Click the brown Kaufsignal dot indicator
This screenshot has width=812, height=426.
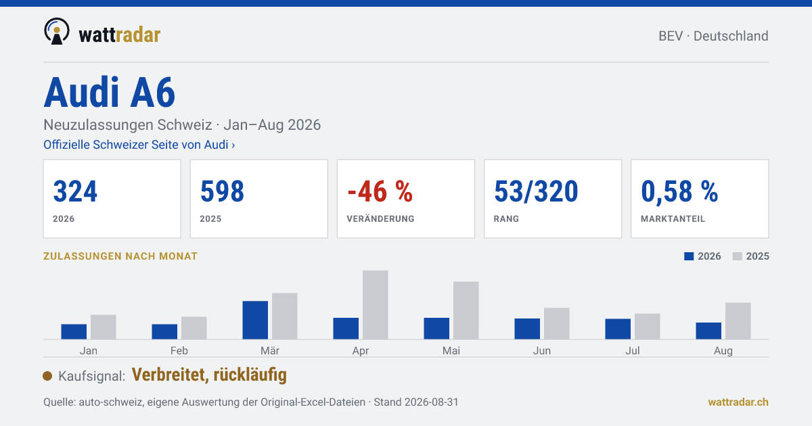click(x=47, y=376)
